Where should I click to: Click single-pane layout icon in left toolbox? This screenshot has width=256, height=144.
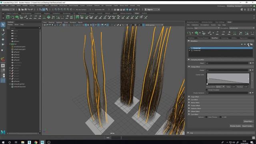[x=3, y=66]
